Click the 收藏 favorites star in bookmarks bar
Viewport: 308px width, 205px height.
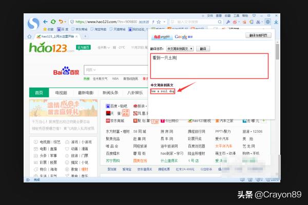coord(48,29)
